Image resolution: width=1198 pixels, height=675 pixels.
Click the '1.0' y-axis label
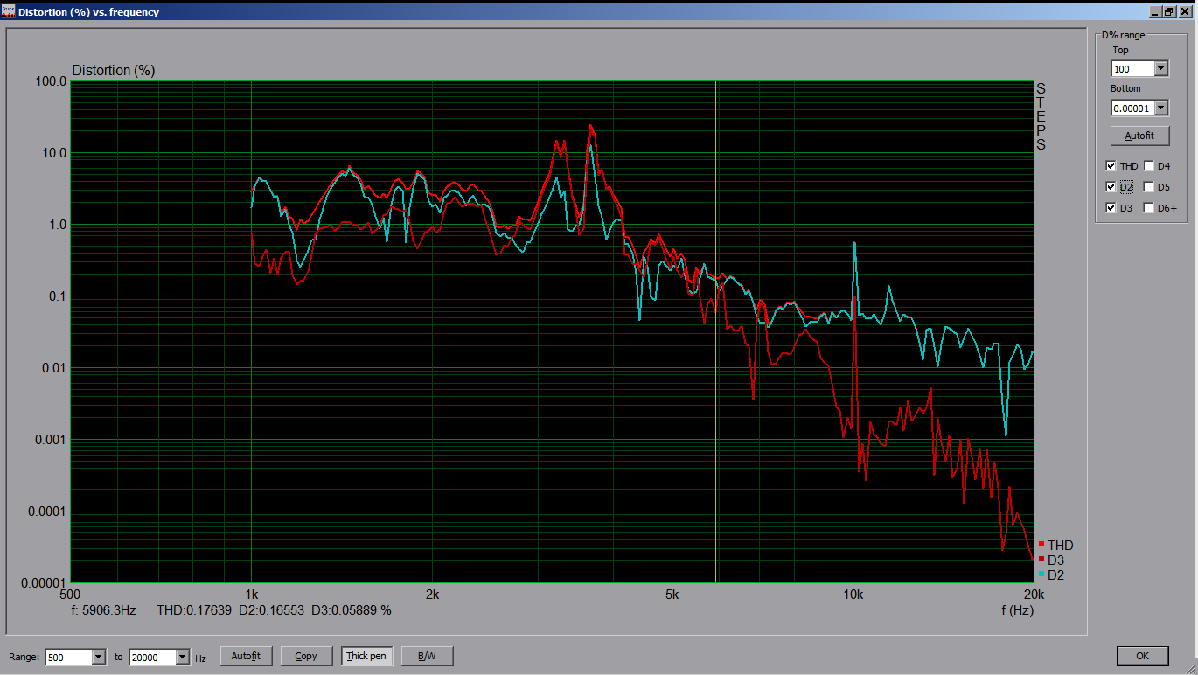[x=59, y=225]
